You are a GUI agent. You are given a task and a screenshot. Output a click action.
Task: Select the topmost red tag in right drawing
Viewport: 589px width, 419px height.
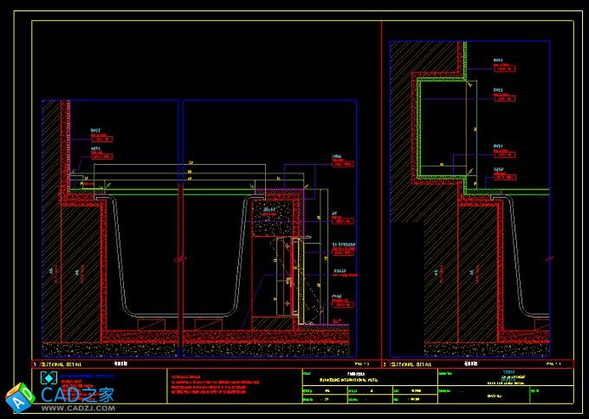(504, 70)
